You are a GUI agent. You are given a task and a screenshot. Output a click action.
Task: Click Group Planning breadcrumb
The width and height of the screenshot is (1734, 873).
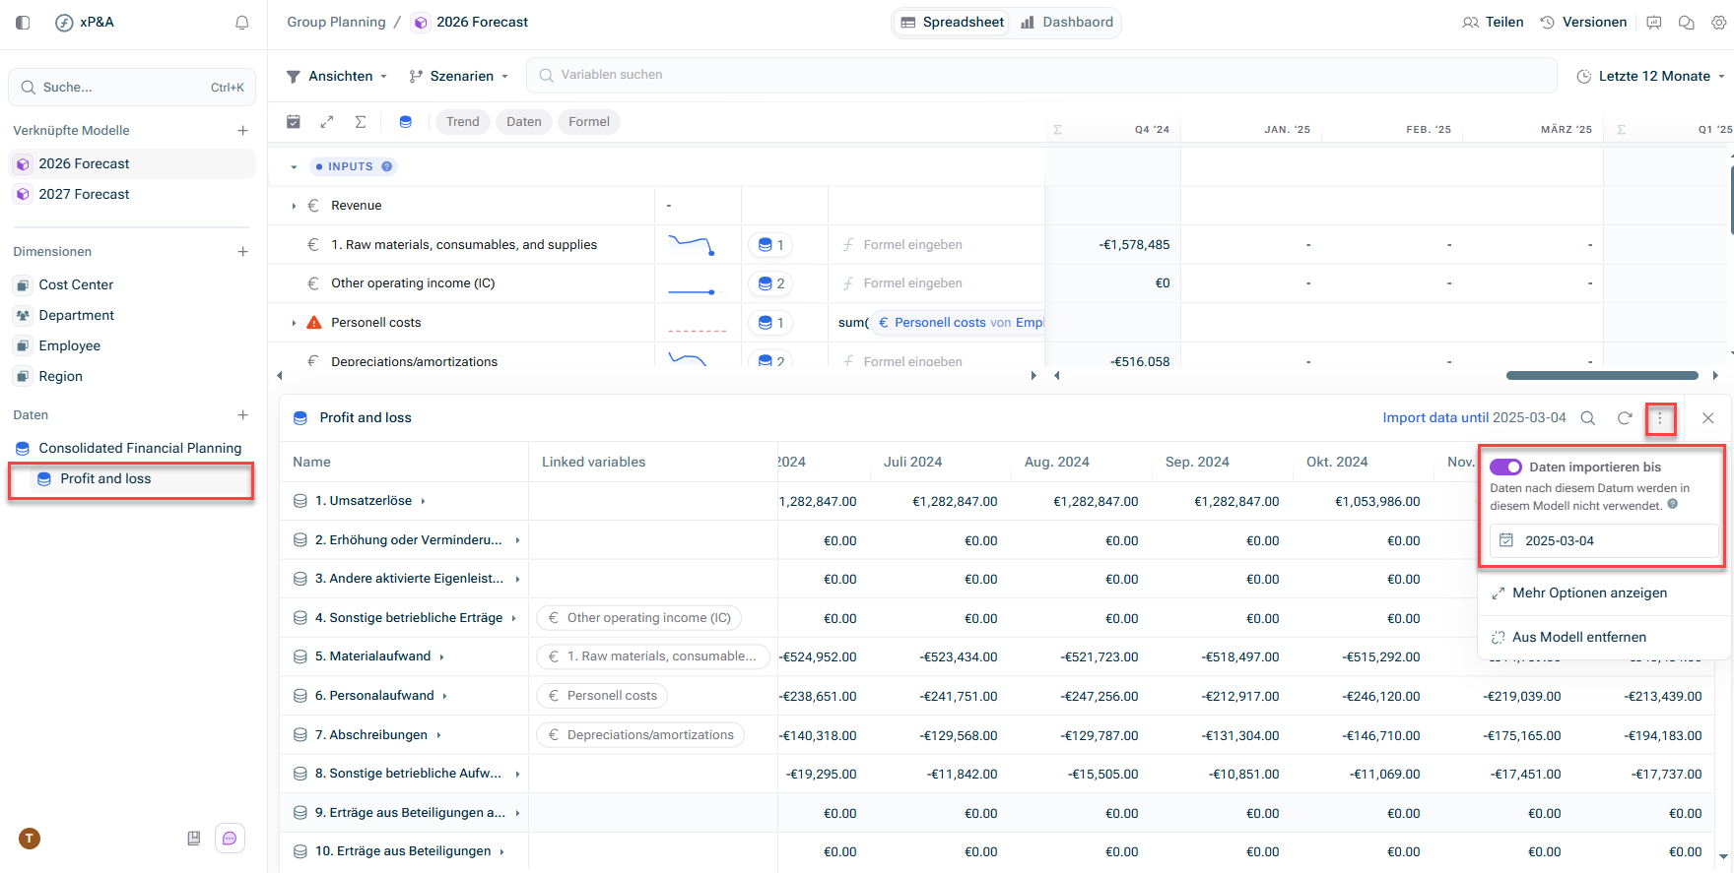pyautogui.click(x=336, y=23)
